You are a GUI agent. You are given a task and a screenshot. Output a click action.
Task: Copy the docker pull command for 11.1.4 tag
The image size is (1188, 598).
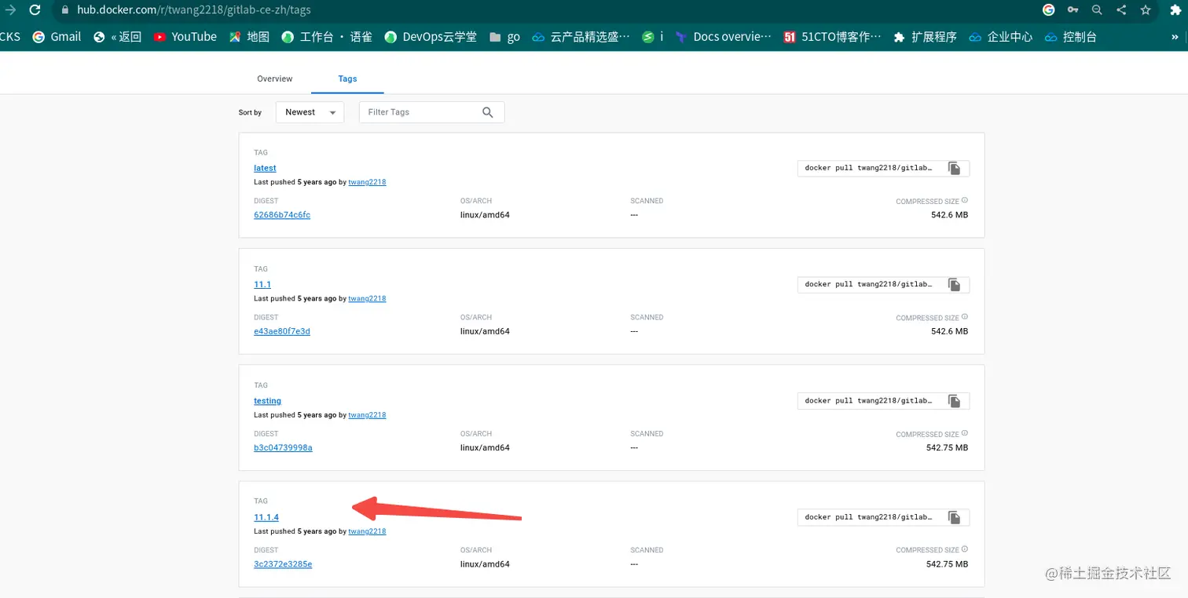pyautogui.click(x=954, y=517)
